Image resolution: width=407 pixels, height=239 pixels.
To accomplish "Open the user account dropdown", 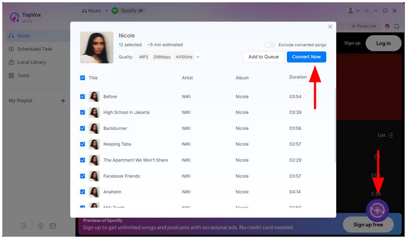I will coord(354,11).
